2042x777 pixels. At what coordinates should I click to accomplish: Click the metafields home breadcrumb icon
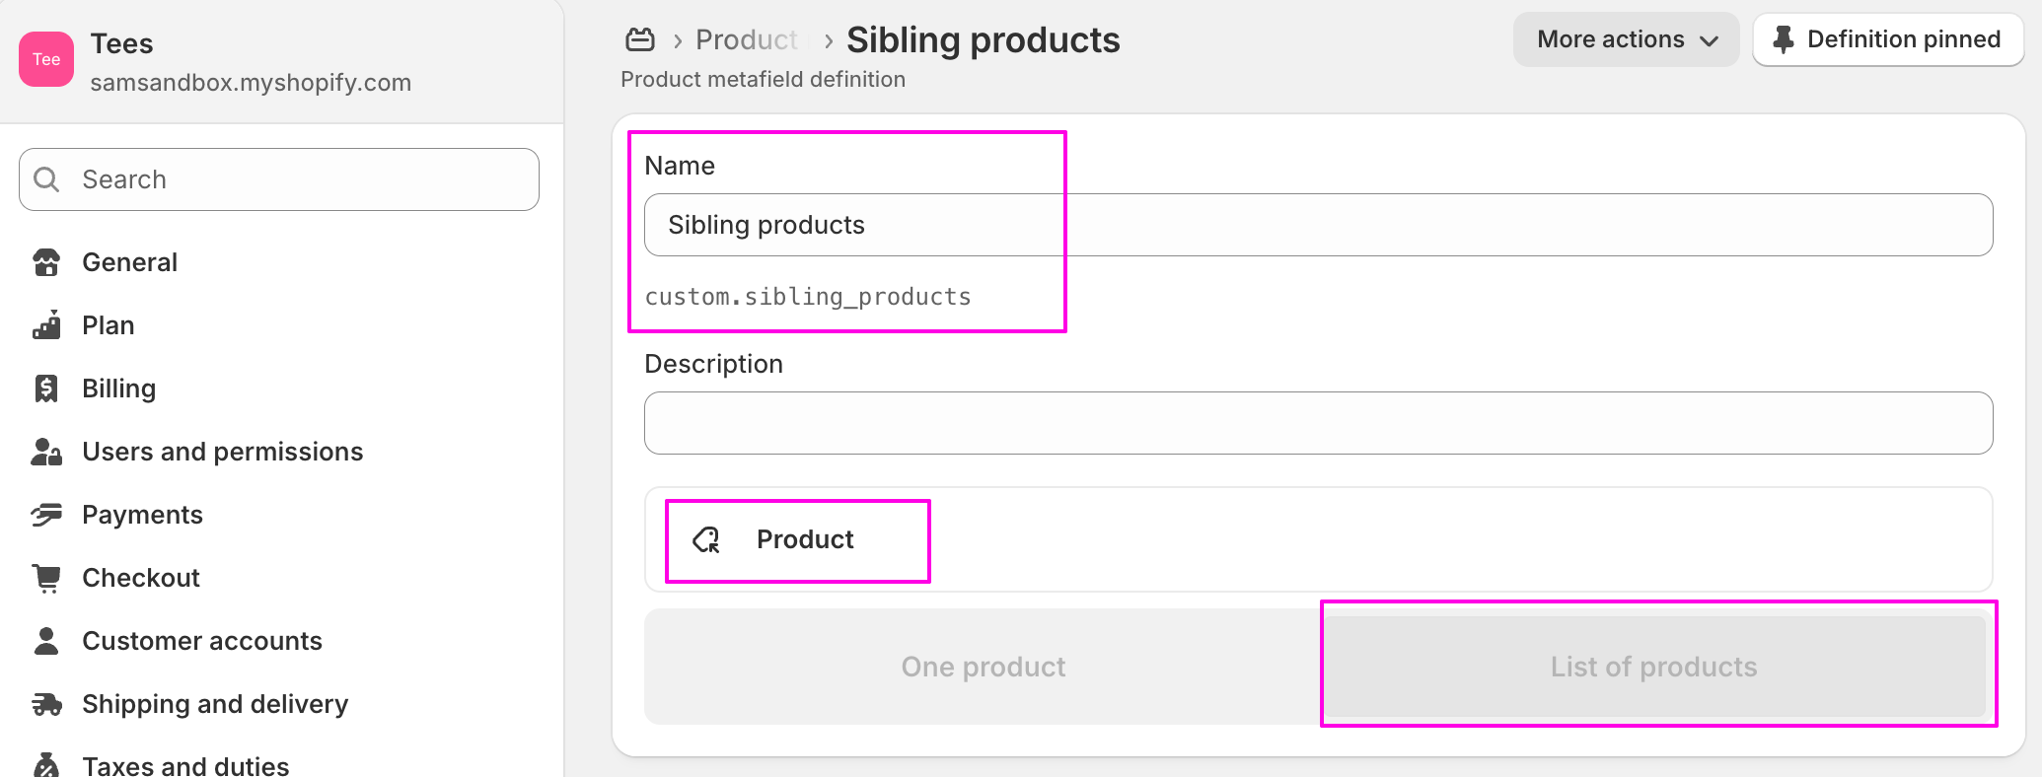tap(640, 39)
